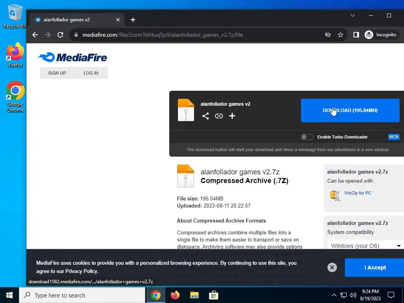
Task: Click the MediaFire logo
Action: (72, 57)
